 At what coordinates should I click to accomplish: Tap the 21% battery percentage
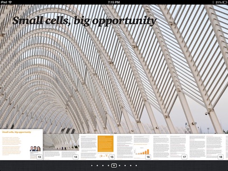point(218,2)
